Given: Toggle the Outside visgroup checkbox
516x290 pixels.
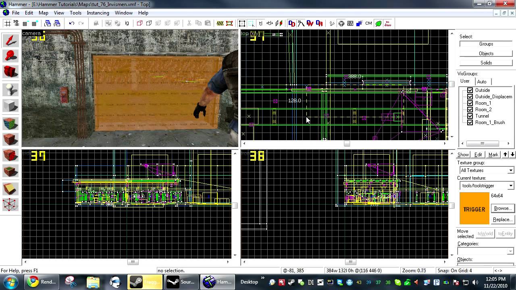Looking at the screenshot, I should click(x=470, y=90).
